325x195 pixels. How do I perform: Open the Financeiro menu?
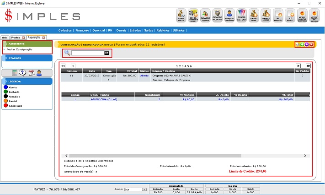[82, 30]
